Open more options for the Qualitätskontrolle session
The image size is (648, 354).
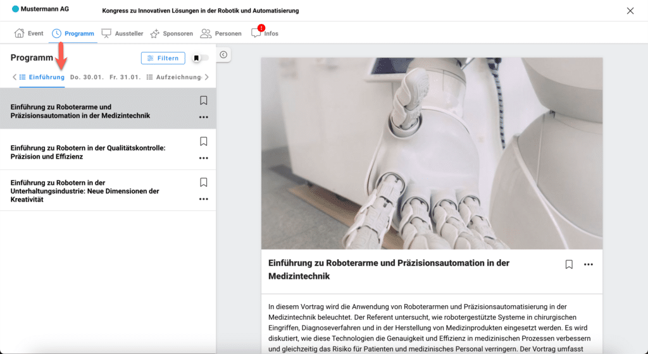[x=203, y=158]
